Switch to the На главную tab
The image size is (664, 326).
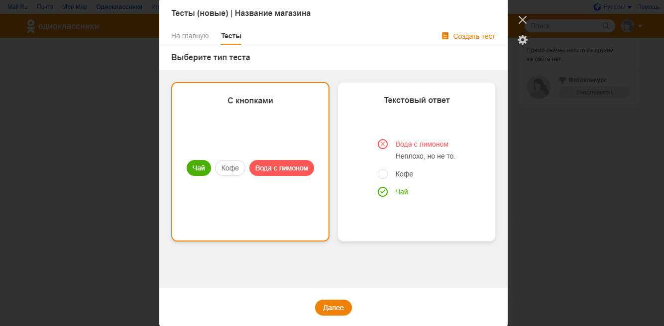click(x=190, y=36)
